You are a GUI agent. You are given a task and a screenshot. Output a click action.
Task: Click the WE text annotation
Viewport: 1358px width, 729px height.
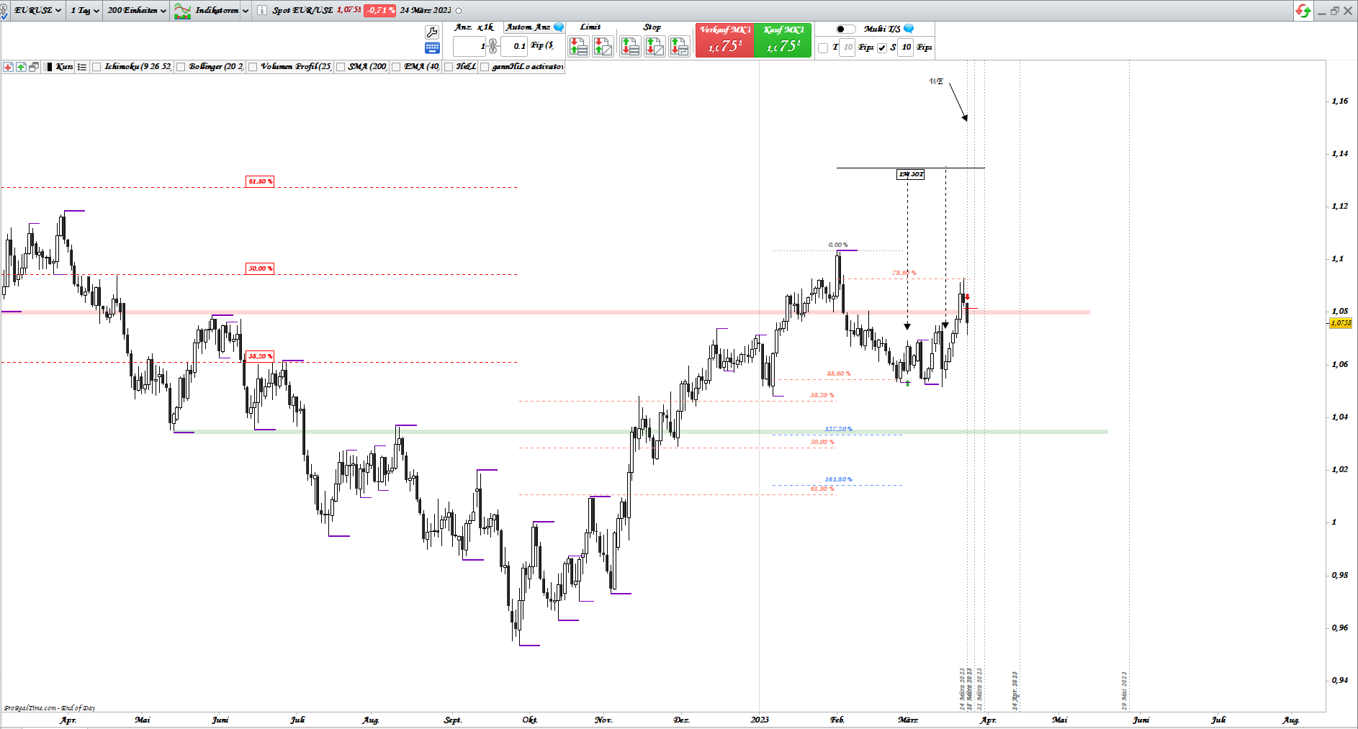point(936,81)
